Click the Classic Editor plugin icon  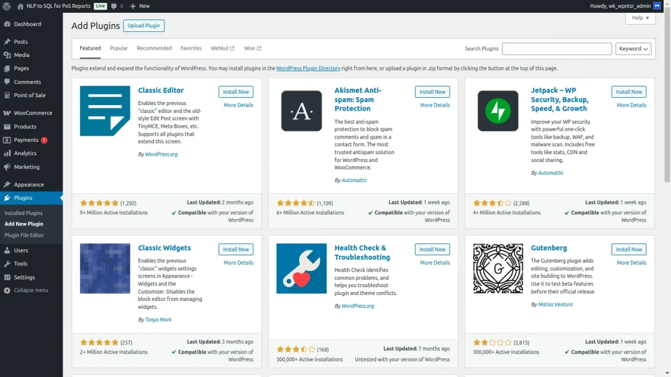pyautogui.click(x=105, y=111)
